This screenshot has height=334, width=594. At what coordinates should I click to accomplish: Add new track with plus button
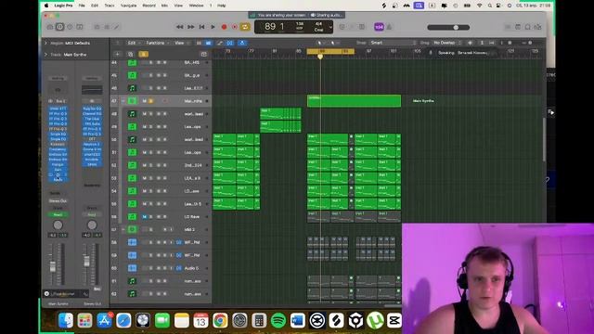coord(118,54)
